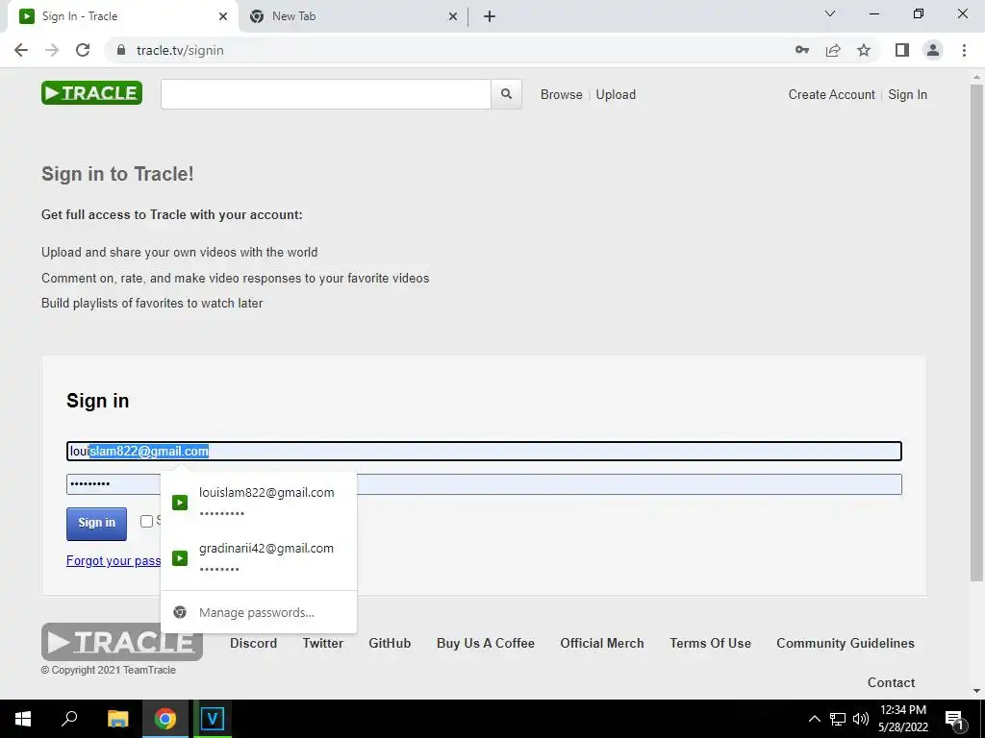Open File Explorer from taskbar

[117, 719]
